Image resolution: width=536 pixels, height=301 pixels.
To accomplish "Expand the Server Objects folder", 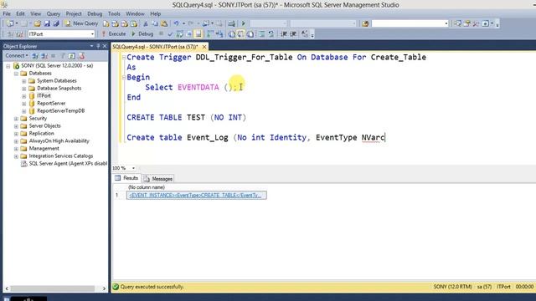I will [x=16, y=126].
